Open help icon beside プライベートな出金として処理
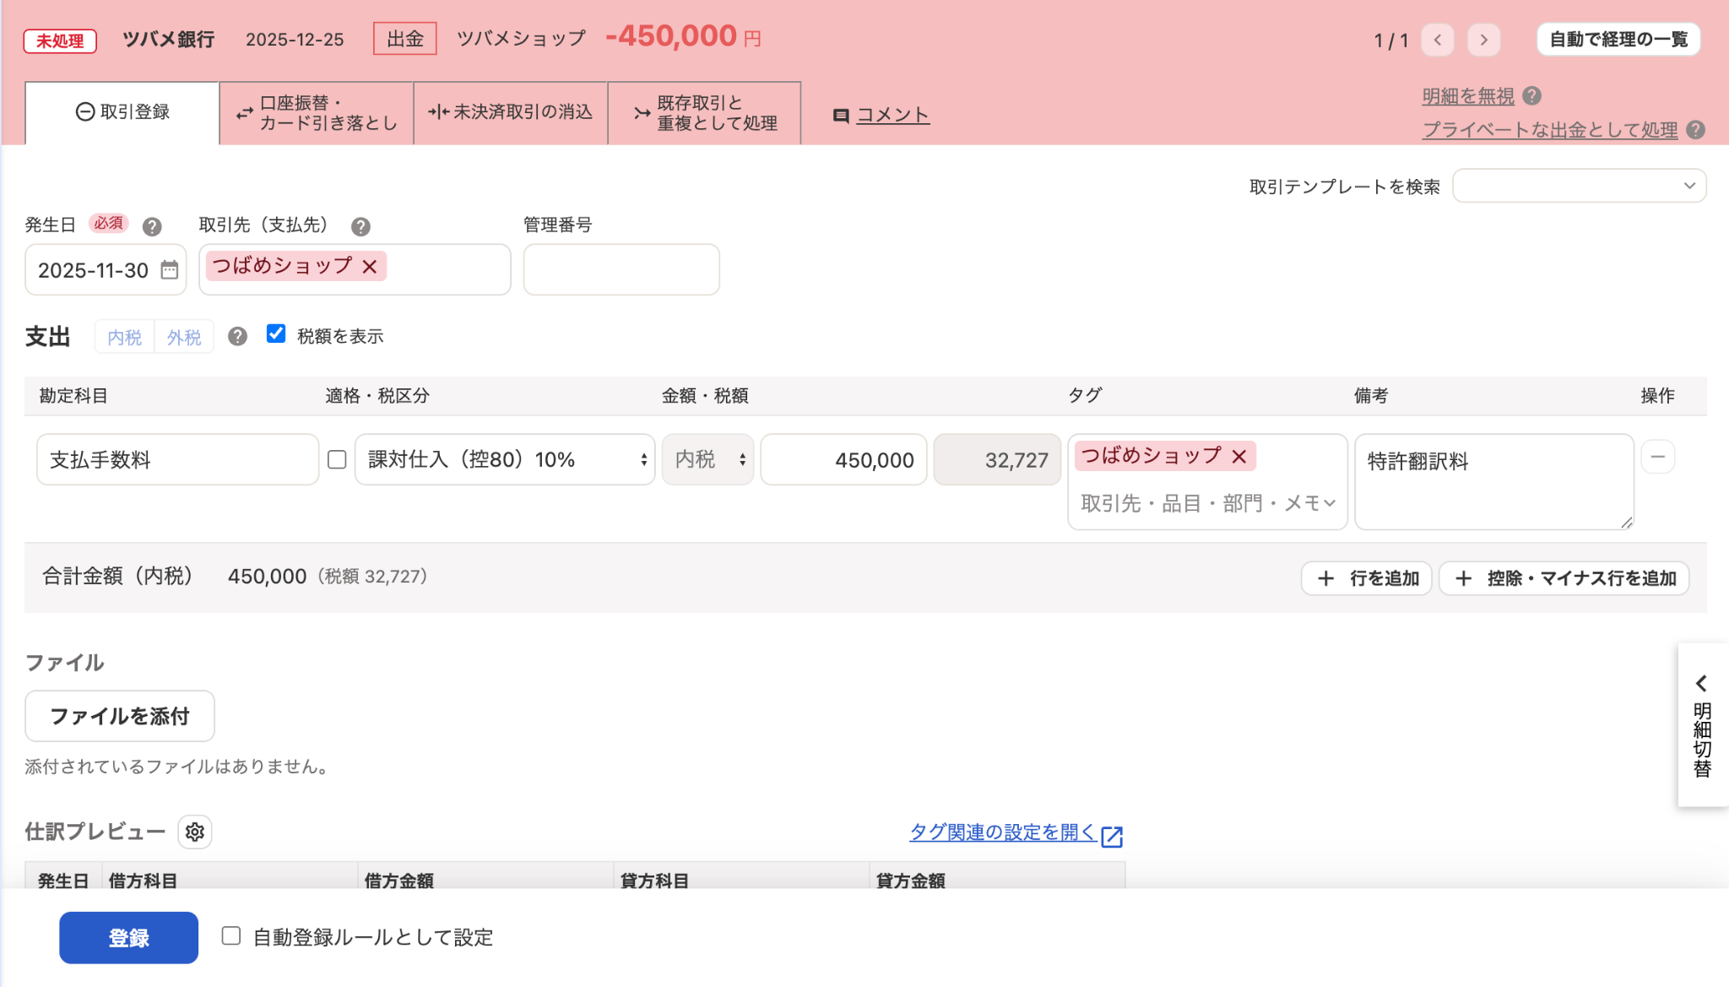 click(x=1695, y=130)
